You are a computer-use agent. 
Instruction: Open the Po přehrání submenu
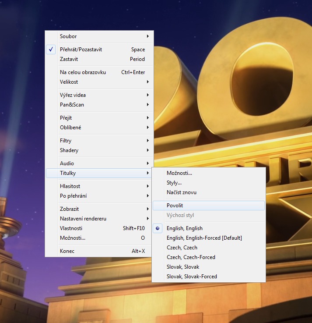click(99, 196)
